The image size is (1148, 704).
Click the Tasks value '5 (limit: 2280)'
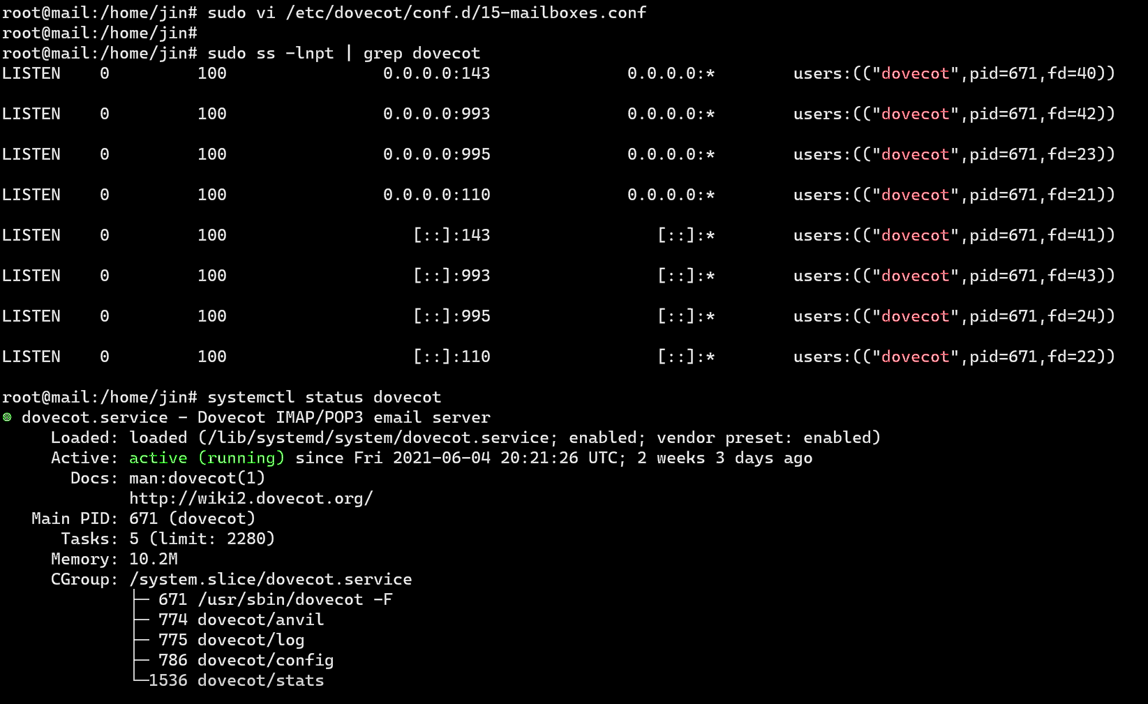coord(202,539)
